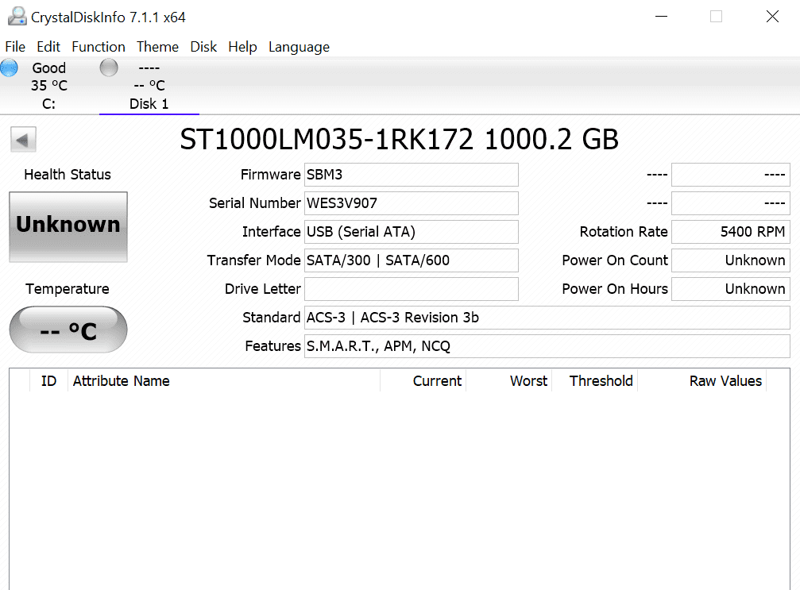800x590 pixels.
Task: Open the Theme menu
Action: pos(157,47)
